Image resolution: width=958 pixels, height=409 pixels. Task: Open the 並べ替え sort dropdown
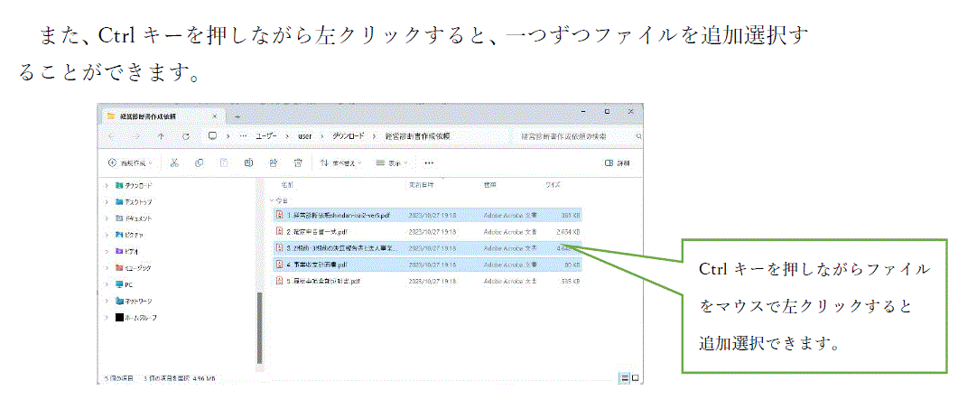coord(340,163)
